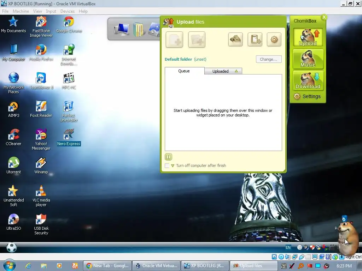Select My Documents desktop icon
This screenshot has height=271, width=362.
pos(13,25)
